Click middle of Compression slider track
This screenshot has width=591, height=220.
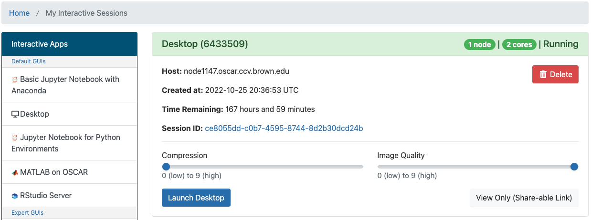pyautogui.click(x=263, y=167)
